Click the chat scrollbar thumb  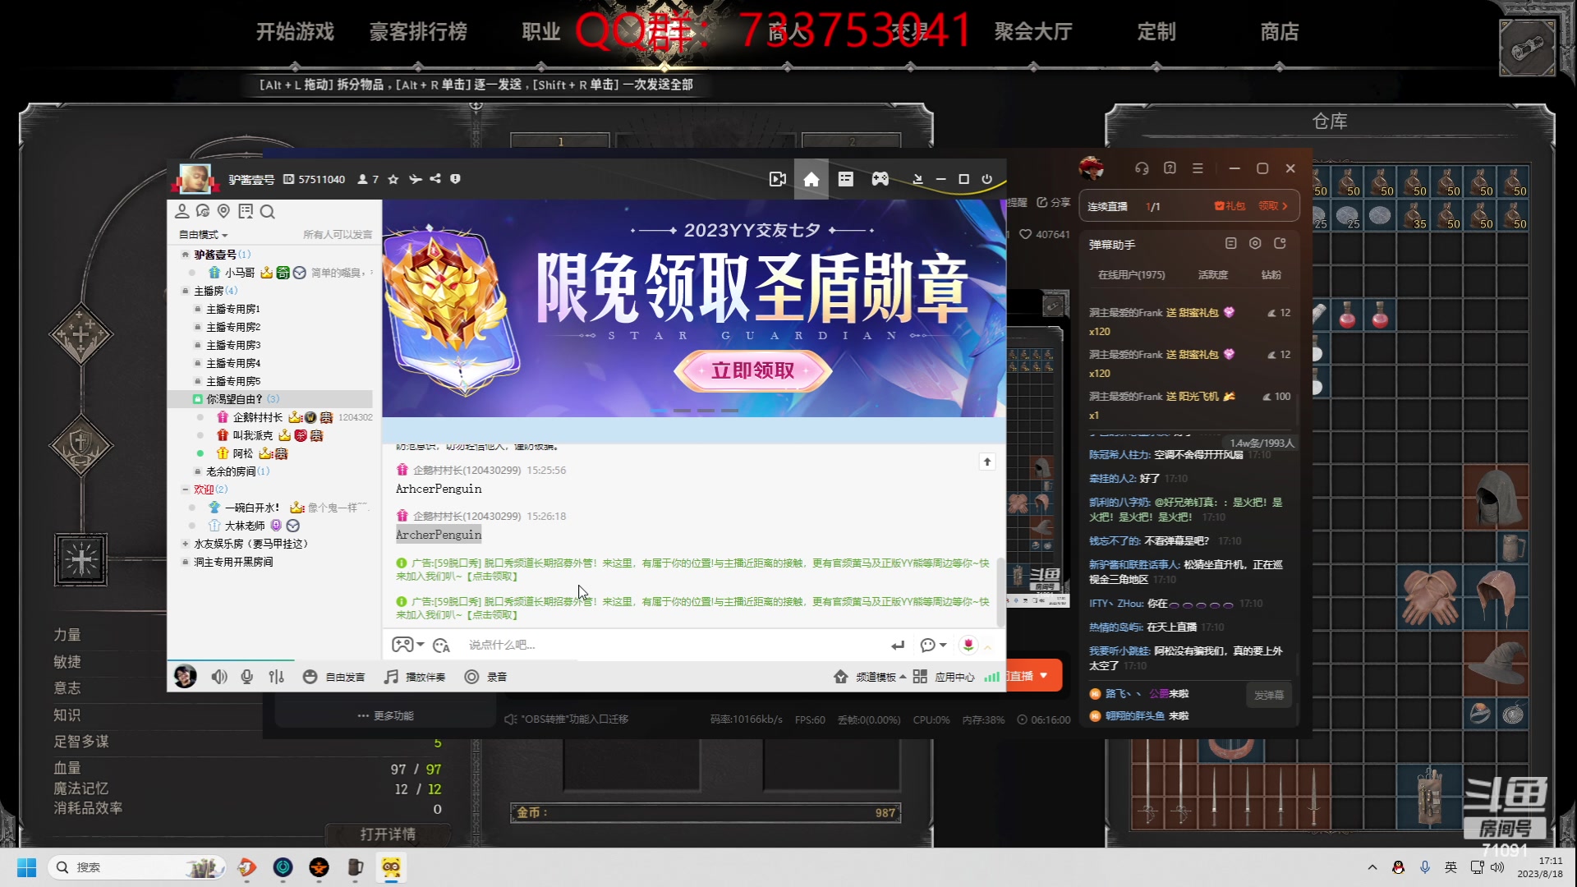pyautogui.click(x=1000, y=591)
